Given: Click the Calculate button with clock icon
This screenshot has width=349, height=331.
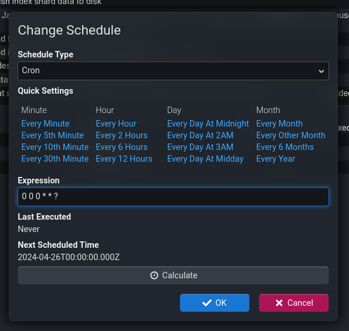Looking at the screenshot, I should [173, 275].
